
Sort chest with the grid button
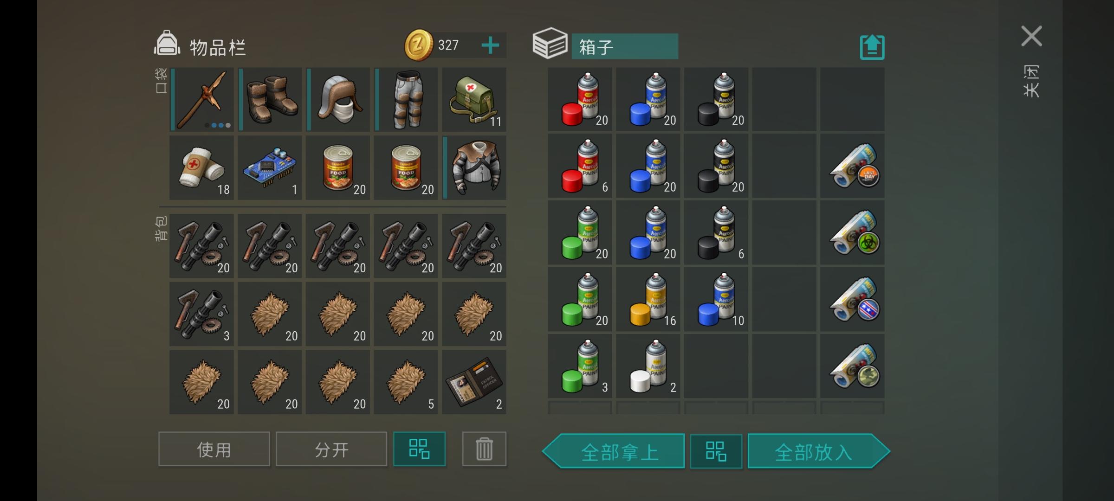tap(716, 451)
